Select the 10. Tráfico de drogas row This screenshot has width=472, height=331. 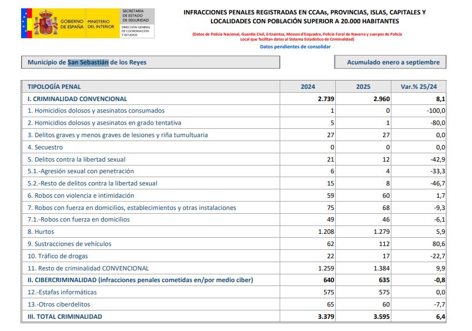(58, 256)
